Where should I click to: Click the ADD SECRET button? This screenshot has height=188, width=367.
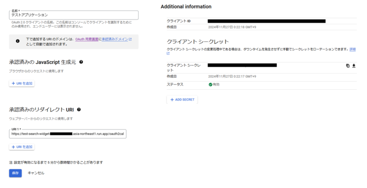182,100
